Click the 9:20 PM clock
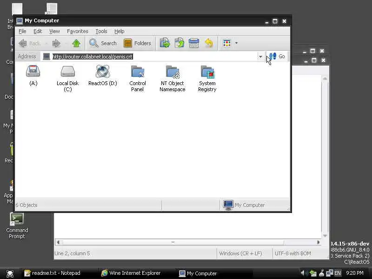Viewport: 372px width, 279px height. [355, 273]
